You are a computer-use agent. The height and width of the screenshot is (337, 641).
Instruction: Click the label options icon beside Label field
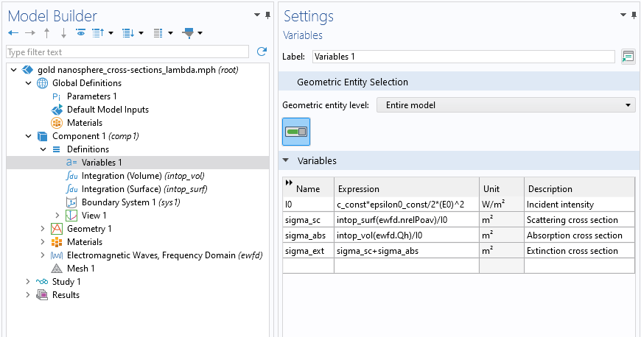point(628,57)
